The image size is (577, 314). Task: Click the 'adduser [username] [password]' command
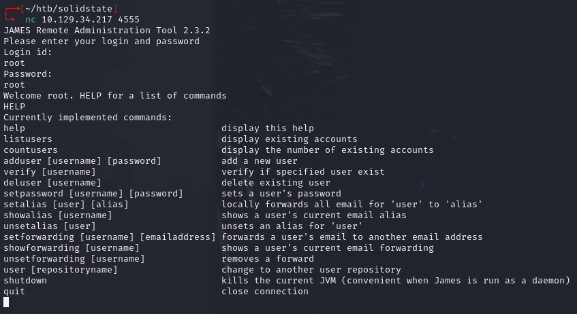[x=82, y=160]
